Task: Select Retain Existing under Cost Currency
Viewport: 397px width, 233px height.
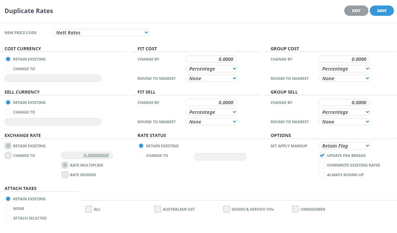Action: [8, 59]
